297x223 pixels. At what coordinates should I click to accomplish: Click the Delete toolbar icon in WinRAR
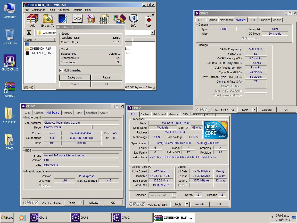tap(91, 19)
